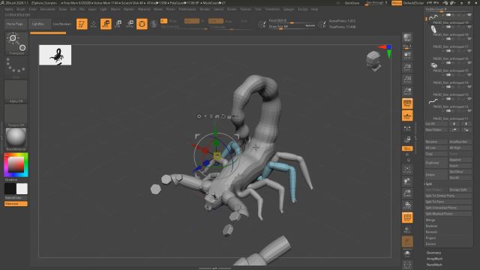Click the Frame mesh icon
The width and height of the screenshot is (480, 270).
tap(407, 169)
